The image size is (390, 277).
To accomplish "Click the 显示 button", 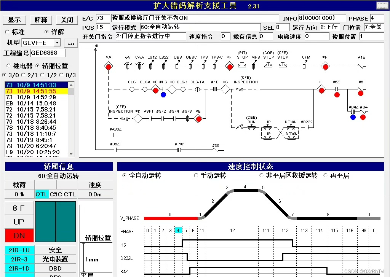I will point(14,20).
